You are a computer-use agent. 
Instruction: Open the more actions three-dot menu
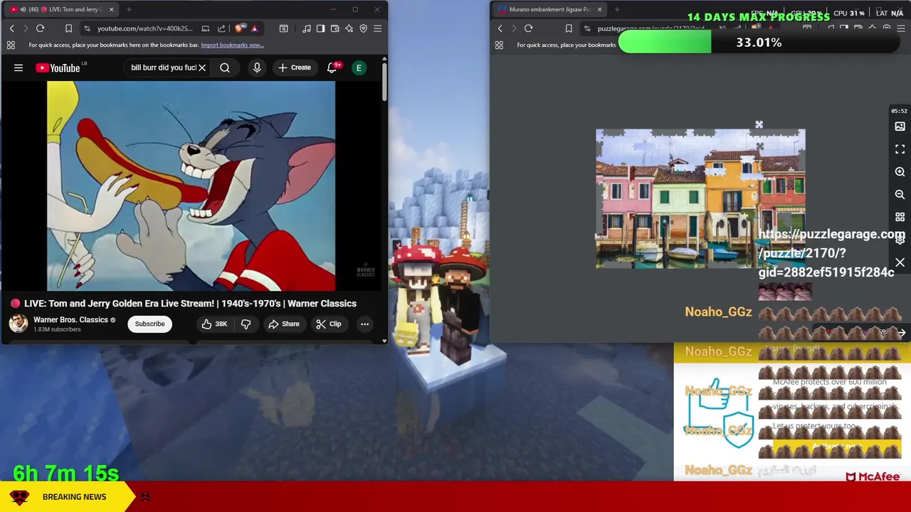coord(364,324)
